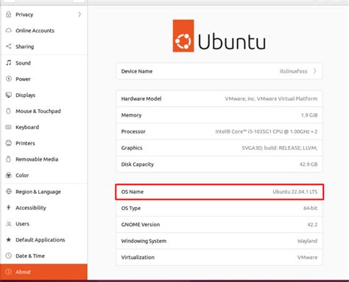Select Removable Media in sidebar

click(x=43, y=159)
